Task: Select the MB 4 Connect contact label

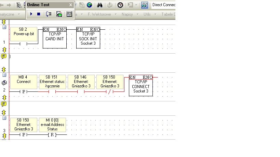Action: [24, 82]
